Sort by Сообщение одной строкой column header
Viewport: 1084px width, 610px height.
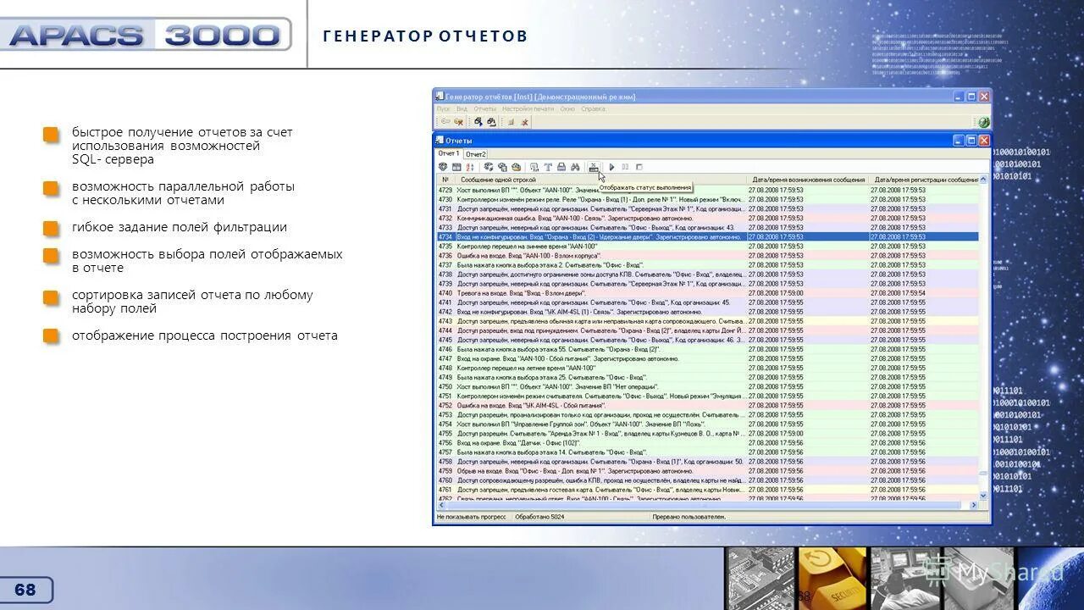pyautogui.click(x=600, y=180)
